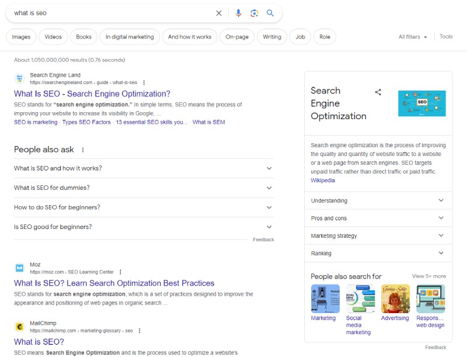Click the 'About 1,050,000,000 results' text
The image size is (467, 357).
69,60
